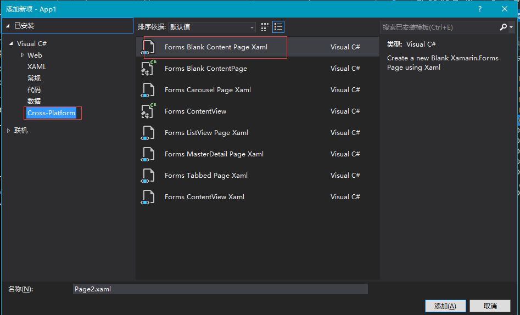
Task: Switch to small icons grid view
Action: [x=265, y=27]
